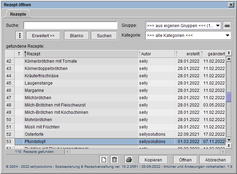The image size is (237, 174).
Task: Click the vertical scrollbar thumb
Action: 229,97
